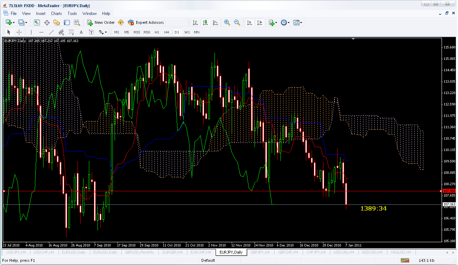Open the Help menu
458x265 pixels.
(x=106, y=14)
